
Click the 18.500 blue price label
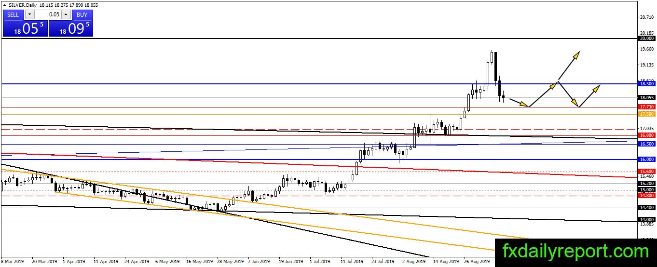coord(646,83)
